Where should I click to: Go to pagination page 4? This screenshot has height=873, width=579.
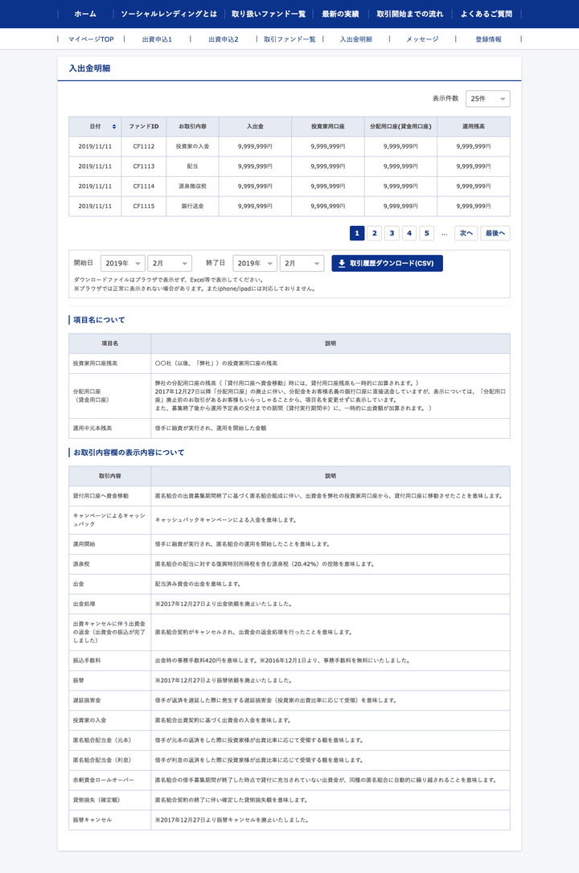(x=409, y=233)
